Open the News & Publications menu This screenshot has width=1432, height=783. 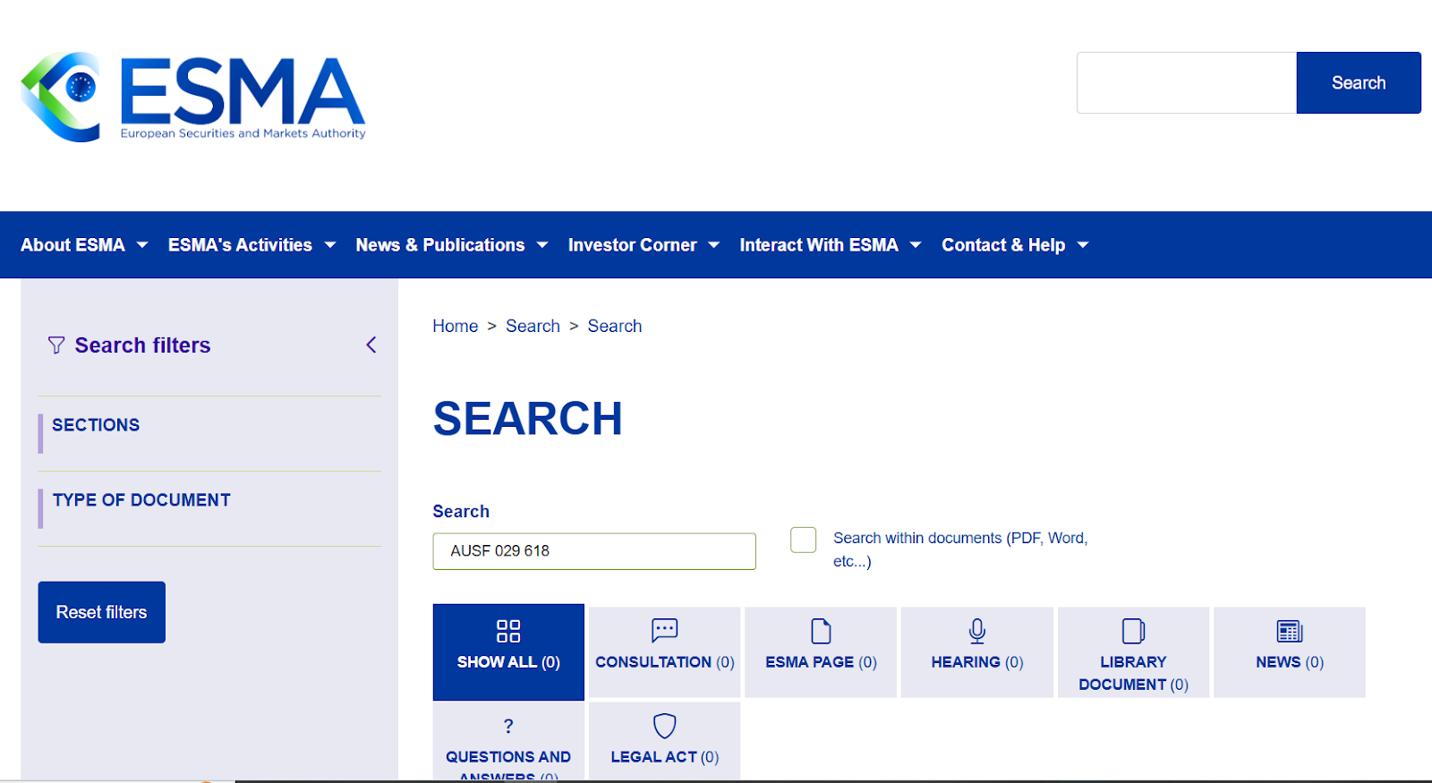(x=440, y=245)
